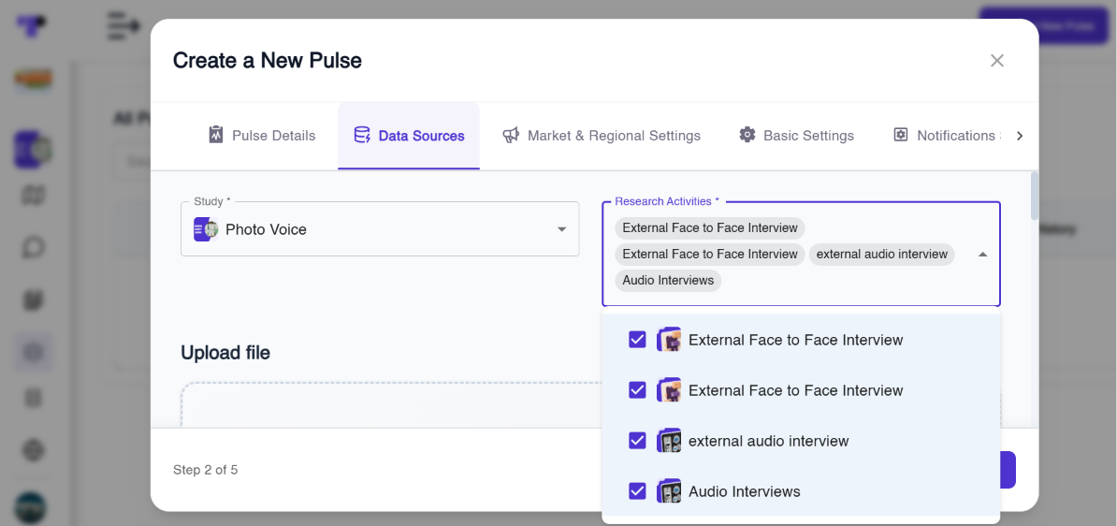The width and height of the screenshot is (1117, 526).
Task: Uncheck the first External Face to Face Interview
Action: tap(638, 339)
